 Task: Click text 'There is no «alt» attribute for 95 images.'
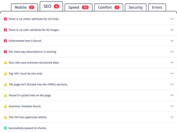click(x=34, y=30)
